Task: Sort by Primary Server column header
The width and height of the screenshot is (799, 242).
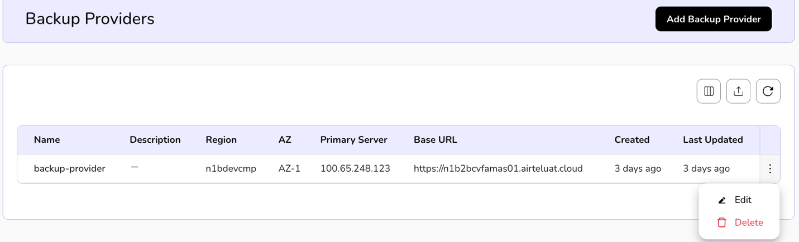Action: click(x=353, y=140)
